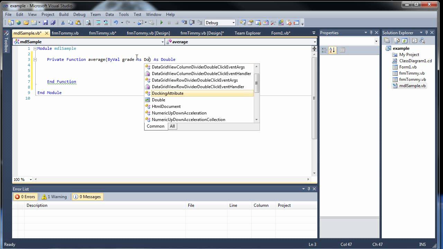The height and width of the screenshot is (249, 443).
Task: Pin the Properties panel
Action: click(371, 33)
